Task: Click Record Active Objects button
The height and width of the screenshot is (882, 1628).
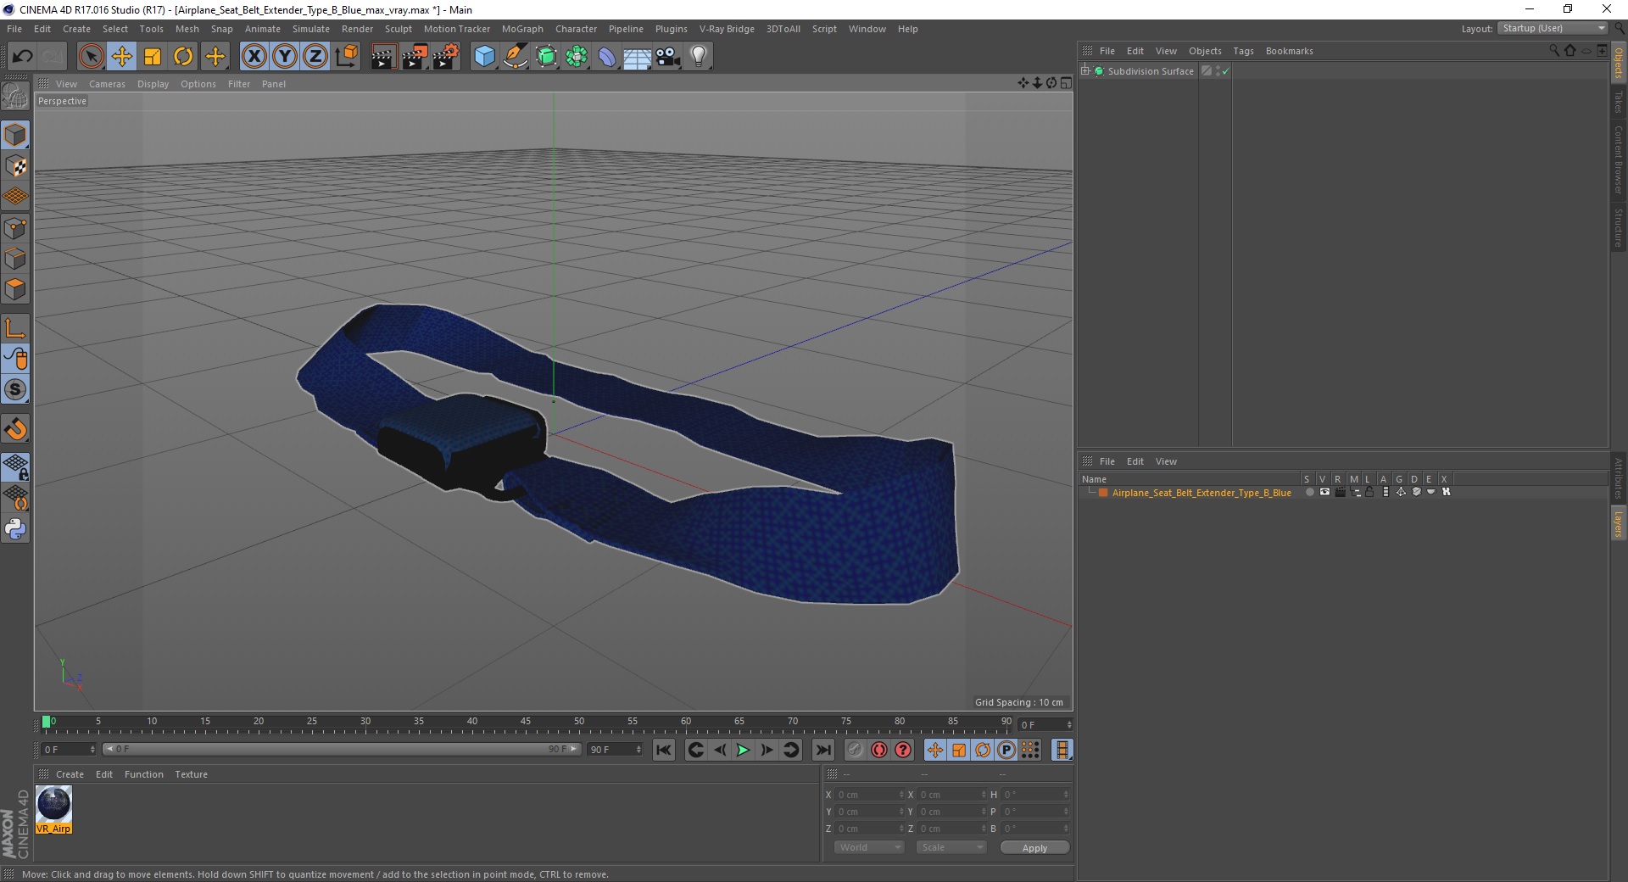Action: click(856, 750)
